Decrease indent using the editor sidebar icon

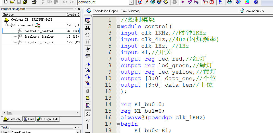tap(88, 56)
